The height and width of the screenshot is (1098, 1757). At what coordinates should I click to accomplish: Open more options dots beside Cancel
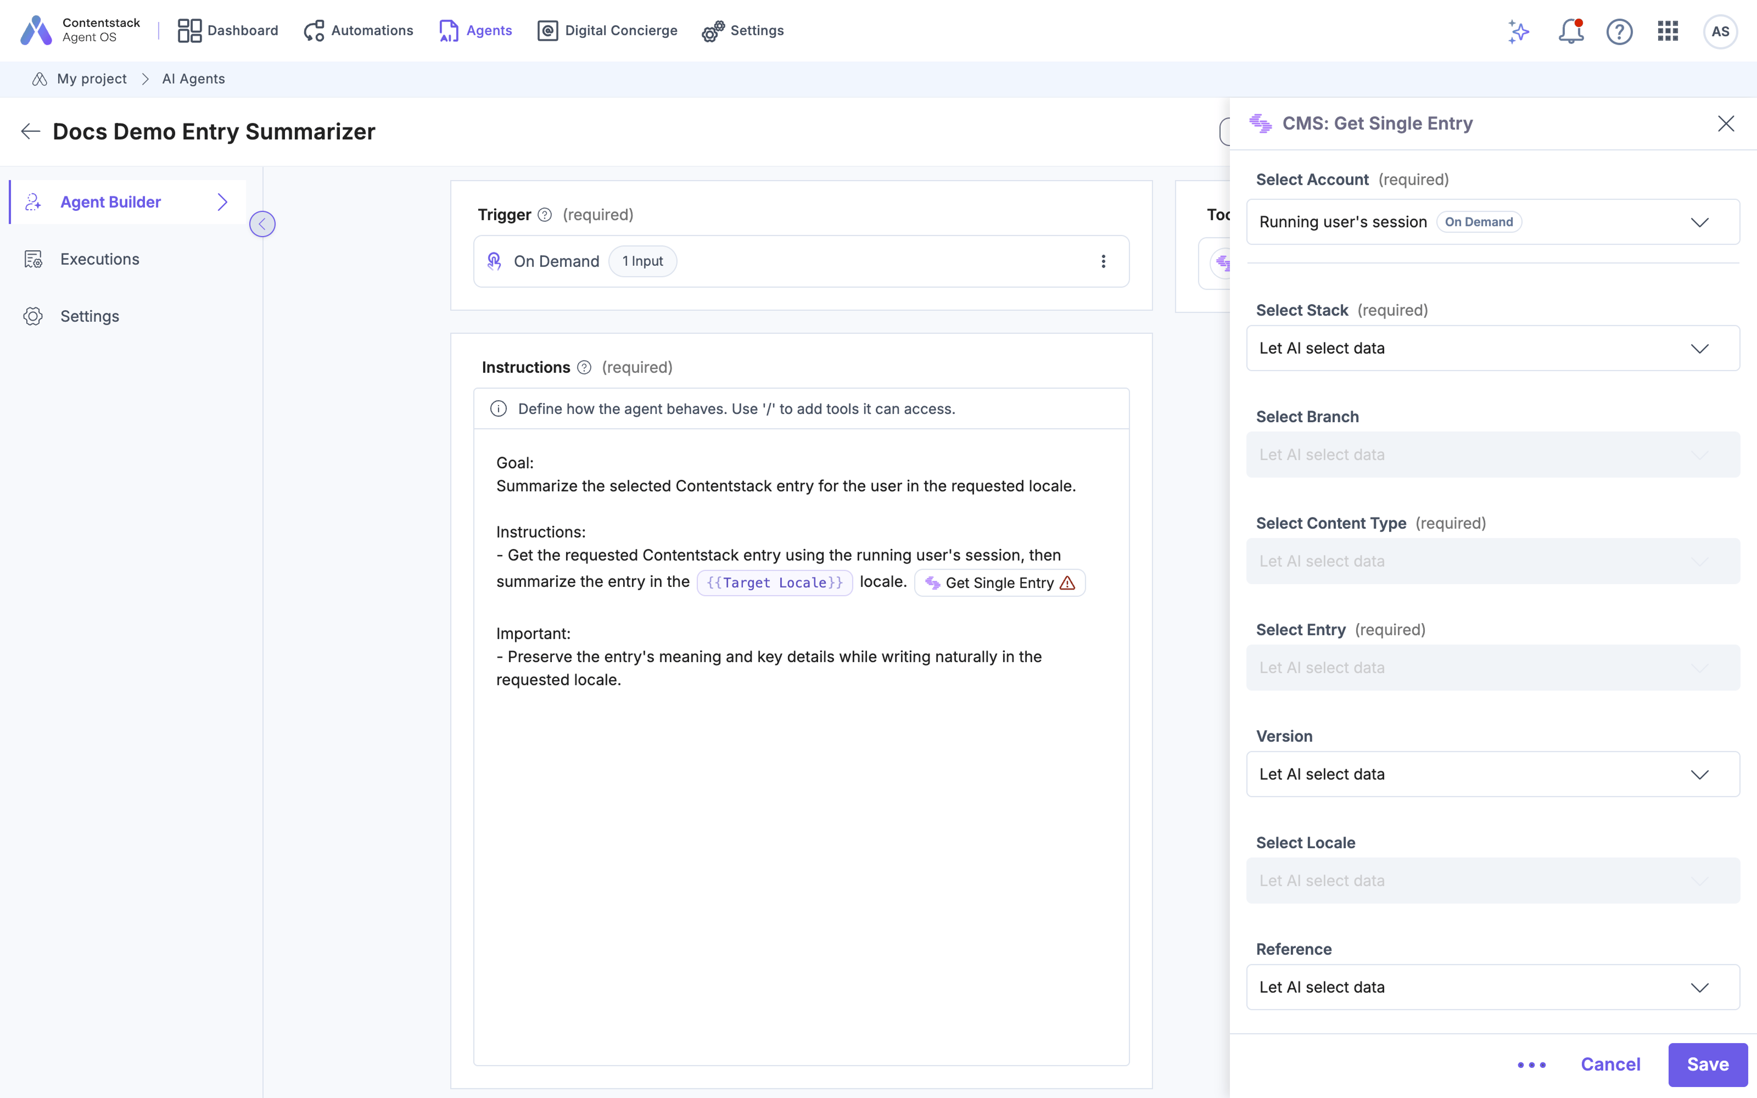[1532, 1065]
